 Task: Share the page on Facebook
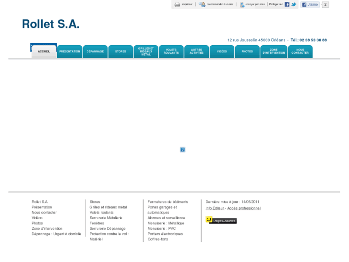287,4
